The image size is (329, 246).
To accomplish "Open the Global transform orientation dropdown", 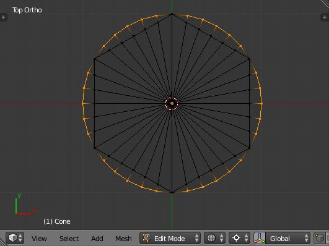I will point(287,238).
